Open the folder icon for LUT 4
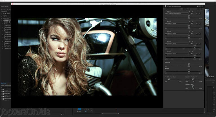 click(x=166, y=44)
